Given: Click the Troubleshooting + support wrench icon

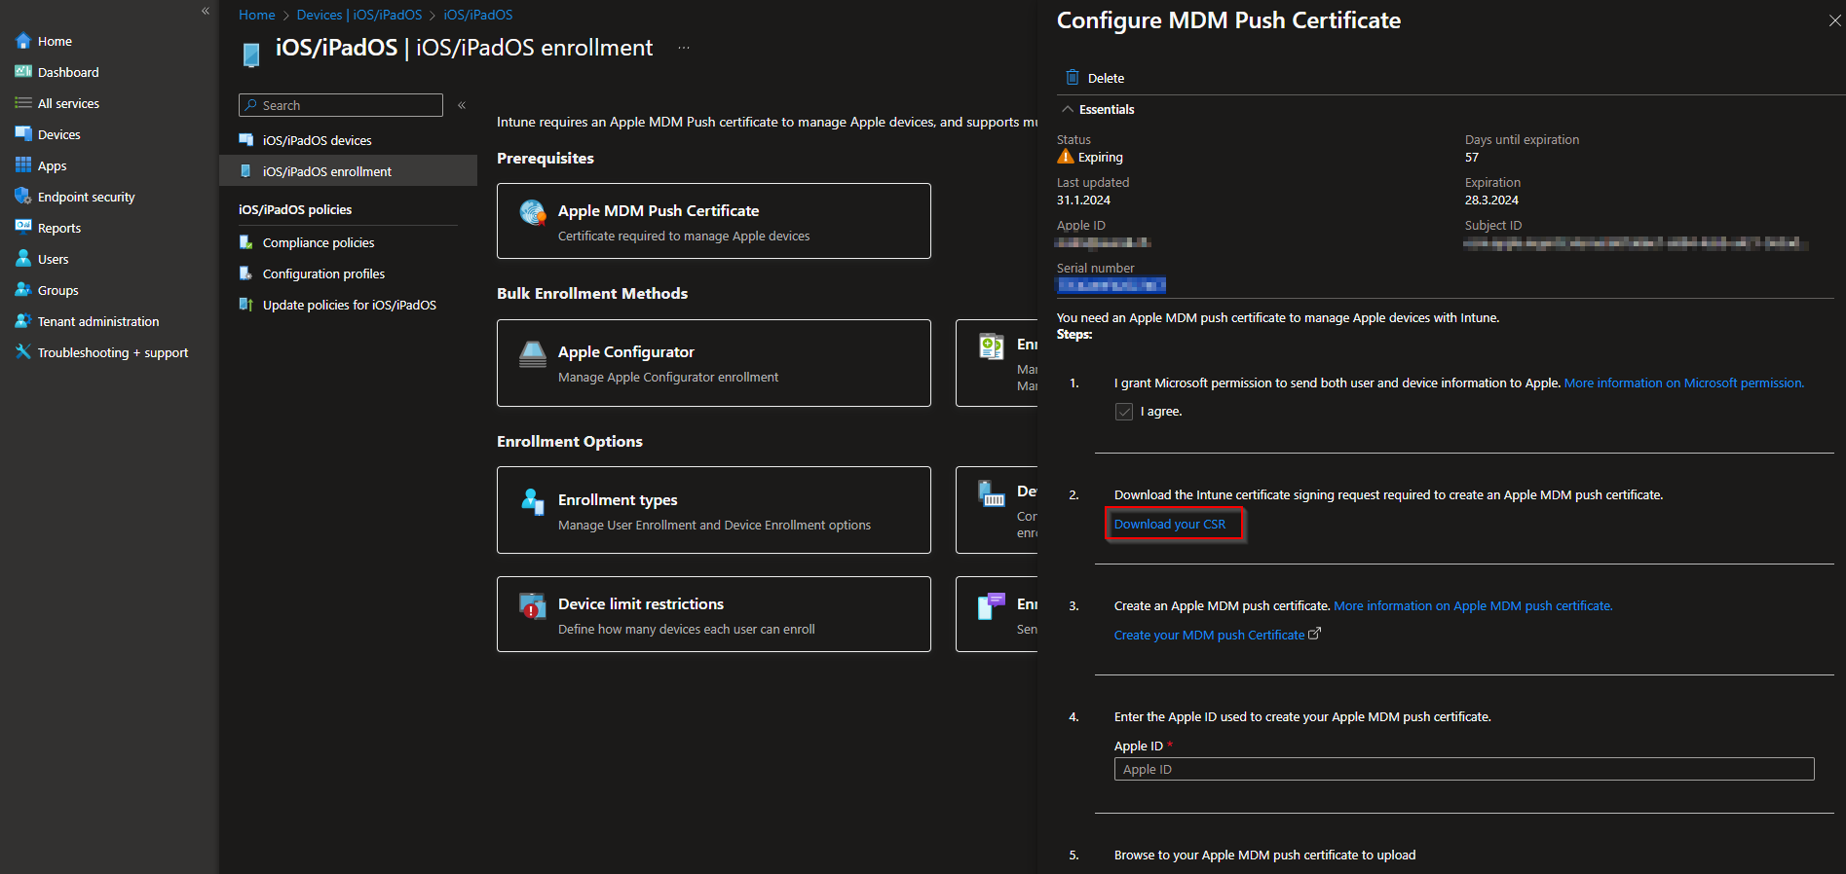Looking at the screenshot, I should [x=23, y=352].
